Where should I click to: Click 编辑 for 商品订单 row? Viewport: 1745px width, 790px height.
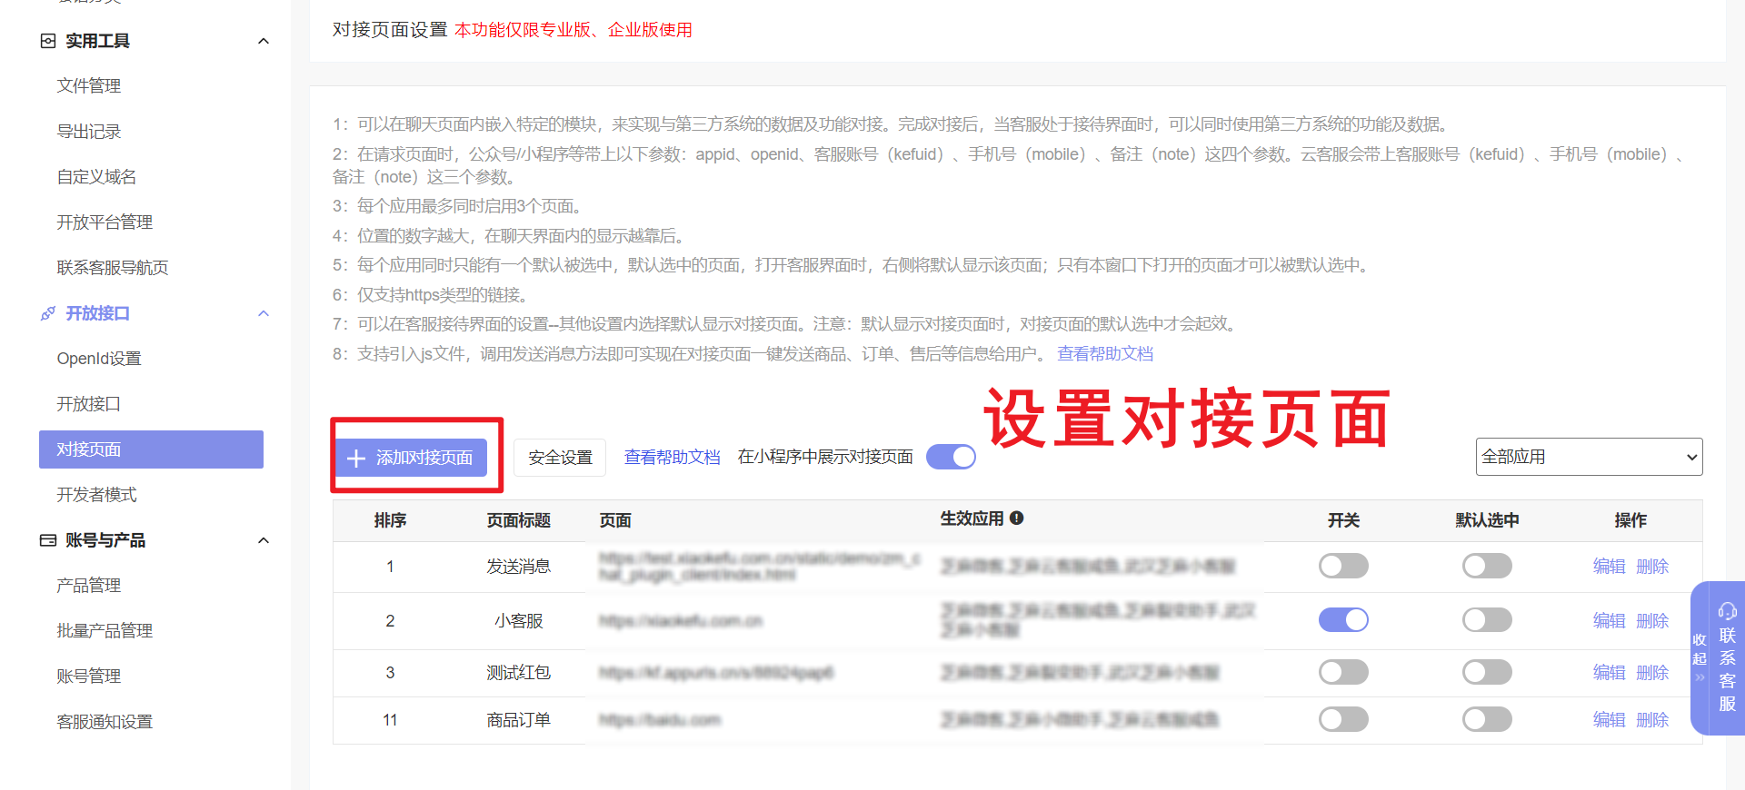1609,719
